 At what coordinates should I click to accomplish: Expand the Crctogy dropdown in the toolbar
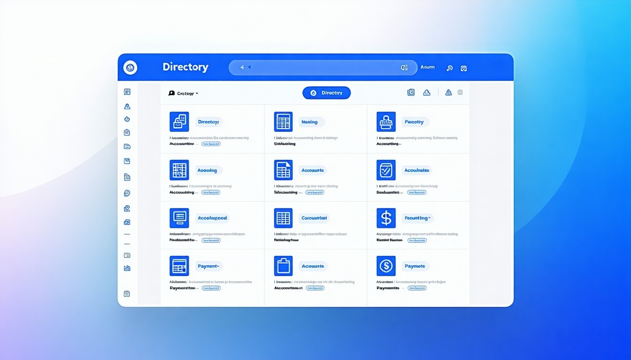pyautogui.click(x=183, y=93)
